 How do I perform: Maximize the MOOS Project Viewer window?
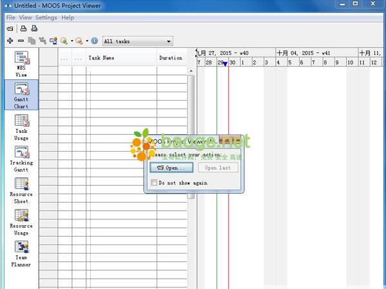click(x=355, y=4)
